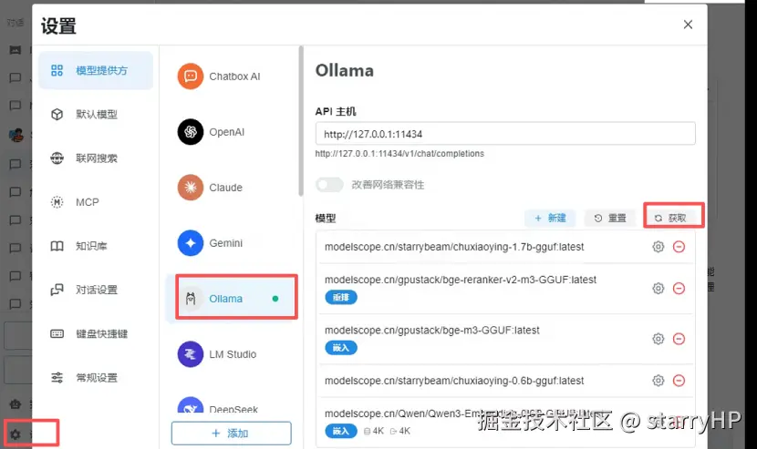Select the Ollama provider
The width and height of the screenshot is (757, 449).
tap(231, 299)
